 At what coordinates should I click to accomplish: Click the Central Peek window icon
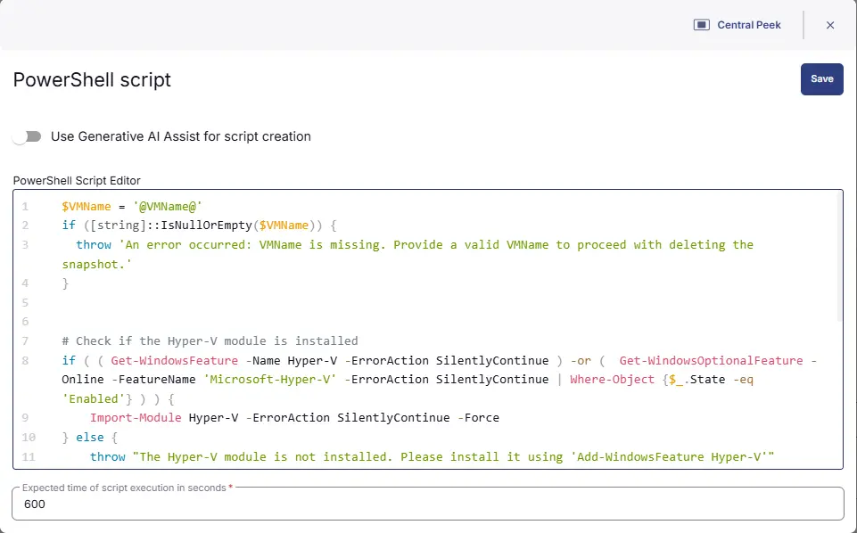coord(702,25)
